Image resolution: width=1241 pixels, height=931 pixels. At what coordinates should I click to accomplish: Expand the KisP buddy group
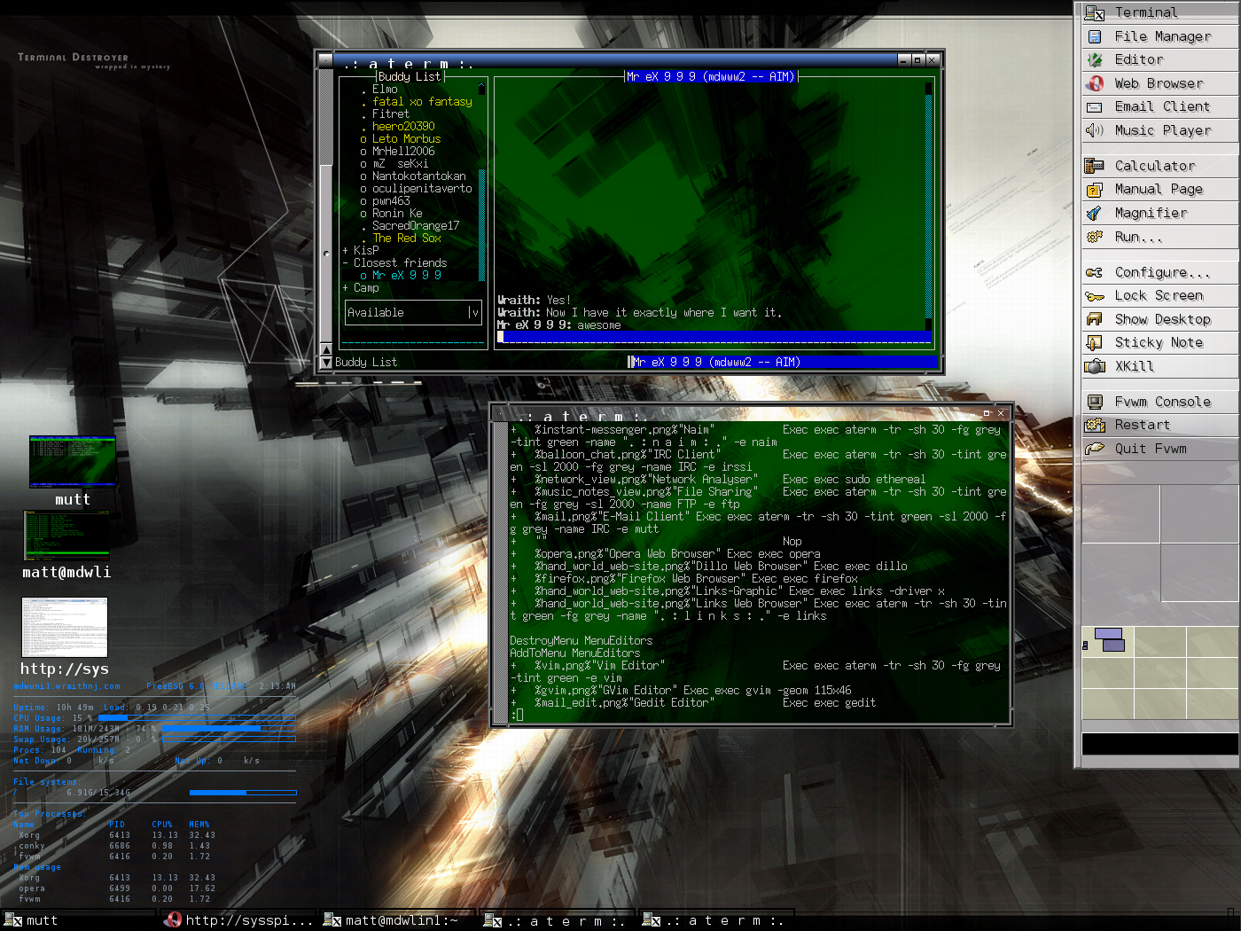(x=346, y=251)
